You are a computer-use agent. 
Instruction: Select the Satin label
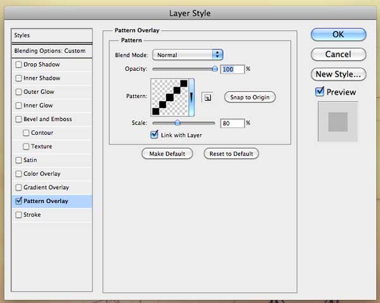[x=30, y=160]
